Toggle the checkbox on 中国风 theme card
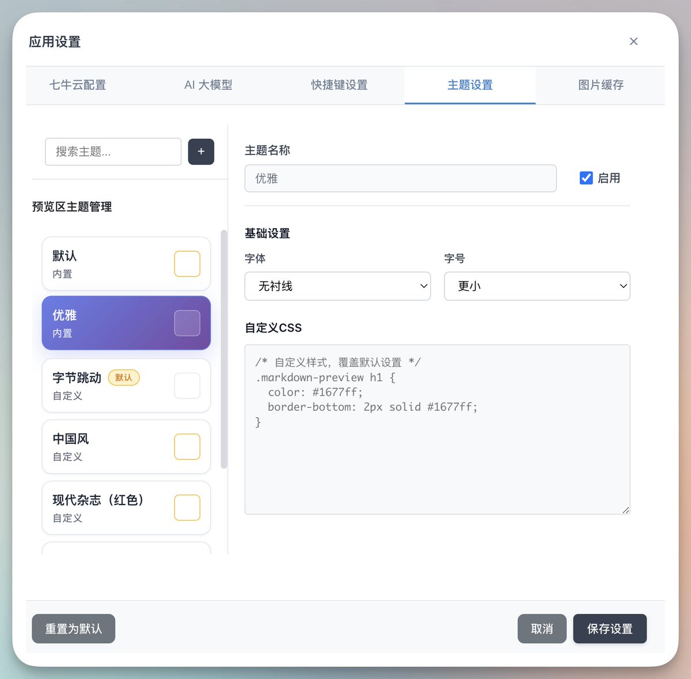The width and height of the screenshot is (691, 679). point(187,447)
